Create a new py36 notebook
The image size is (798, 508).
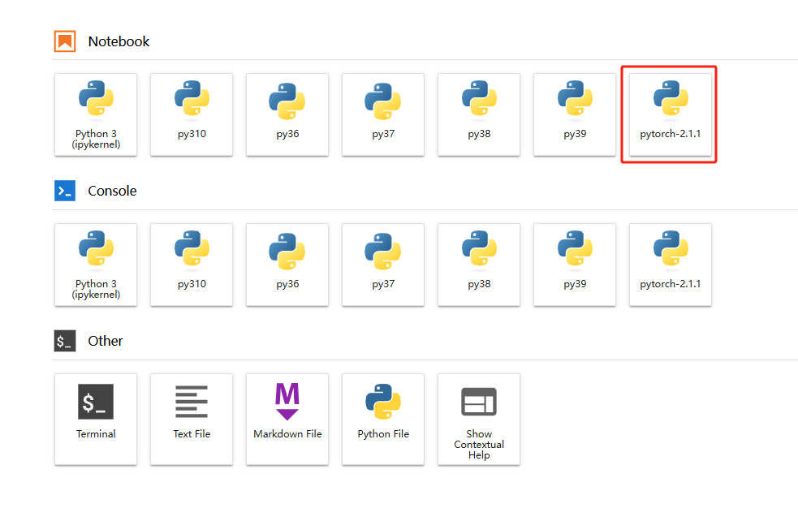click(287, 114)
